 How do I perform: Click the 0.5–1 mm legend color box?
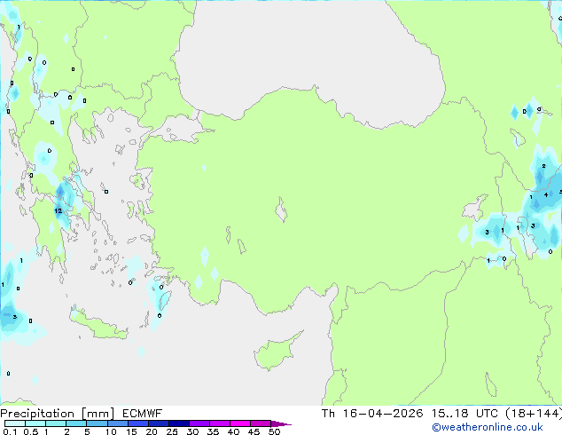click(x=35, y=423)
